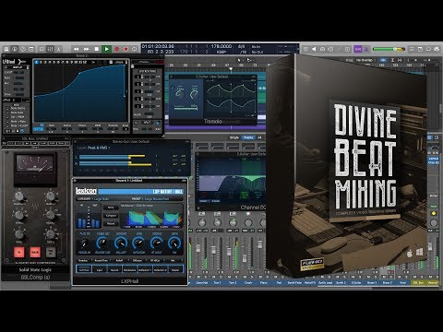Adjust the master volume slider
Viewport: 443px width, 332px height.
tap(389, 49)
